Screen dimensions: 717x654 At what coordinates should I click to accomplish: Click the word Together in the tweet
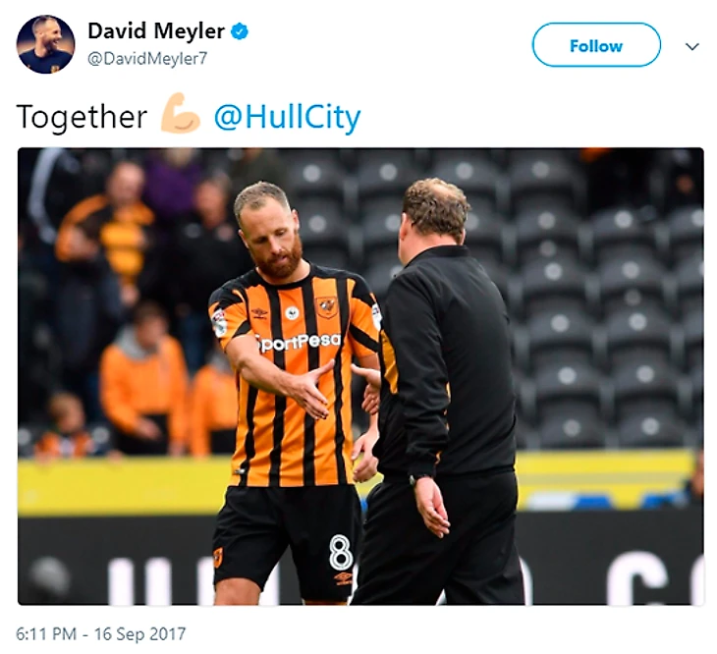(x=82, y=118)
